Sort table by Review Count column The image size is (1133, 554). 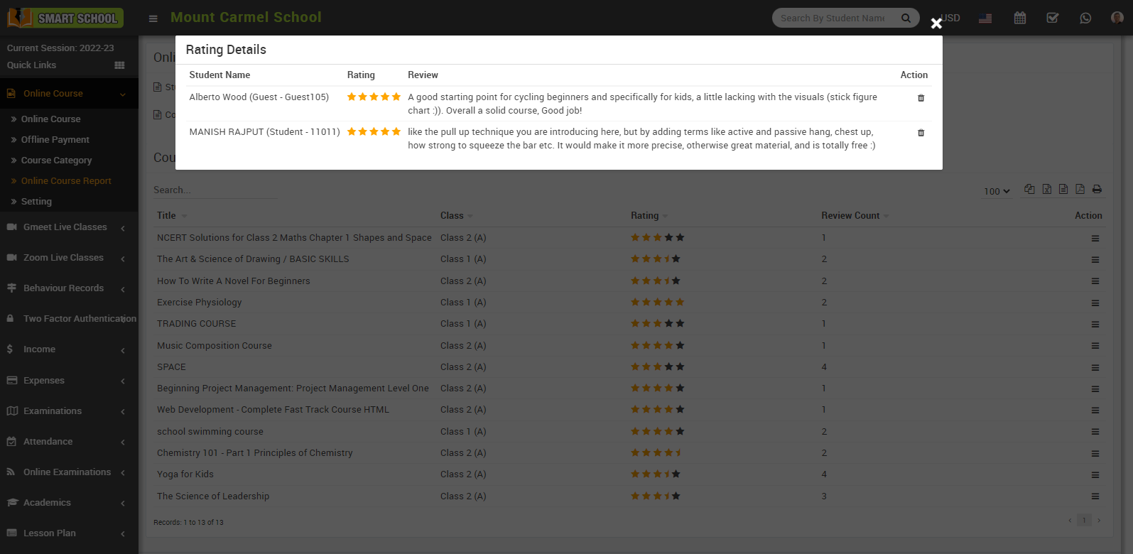coord(850,216)
